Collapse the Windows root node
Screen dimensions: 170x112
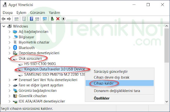tap(4, 26)
